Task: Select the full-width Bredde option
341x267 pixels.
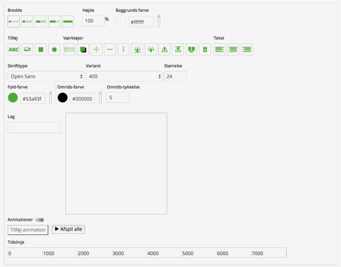Action: coord(68,21)
